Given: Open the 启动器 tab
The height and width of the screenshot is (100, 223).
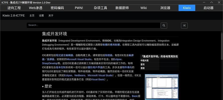Looking at the screenshot, I should pyautogui.click(x=208, y=8).
